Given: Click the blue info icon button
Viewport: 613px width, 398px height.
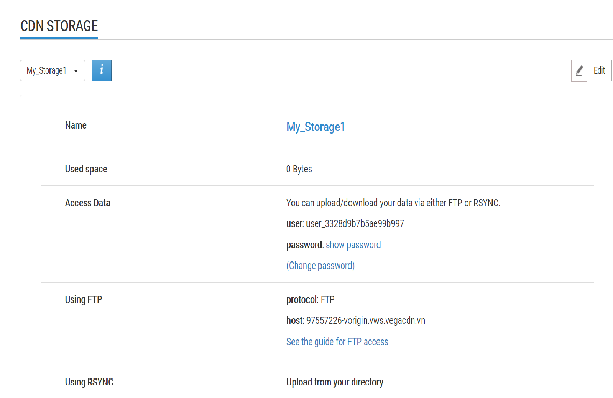Looking at the screenshot, I should click(x=101, y=70).
